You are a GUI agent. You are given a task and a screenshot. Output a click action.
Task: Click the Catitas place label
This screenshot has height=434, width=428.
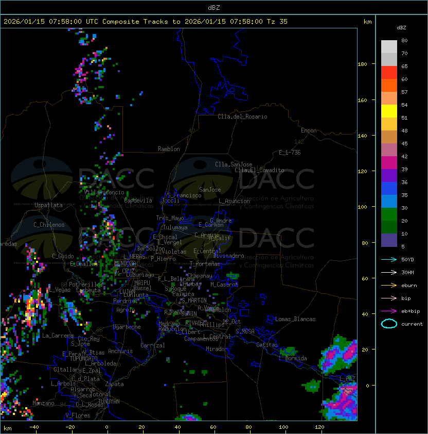[267, 345]
